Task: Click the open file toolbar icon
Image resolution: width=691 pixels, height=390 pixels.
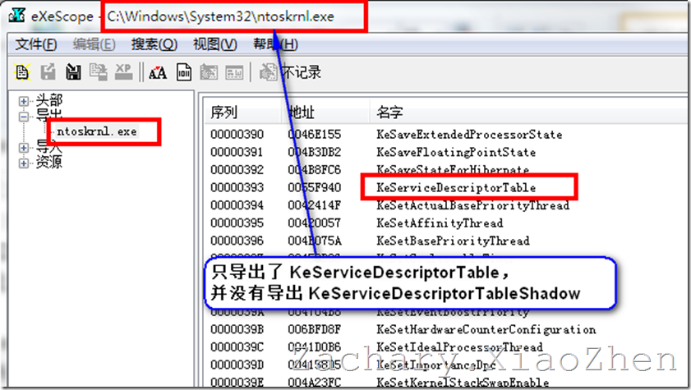Action: pos(22,71)
